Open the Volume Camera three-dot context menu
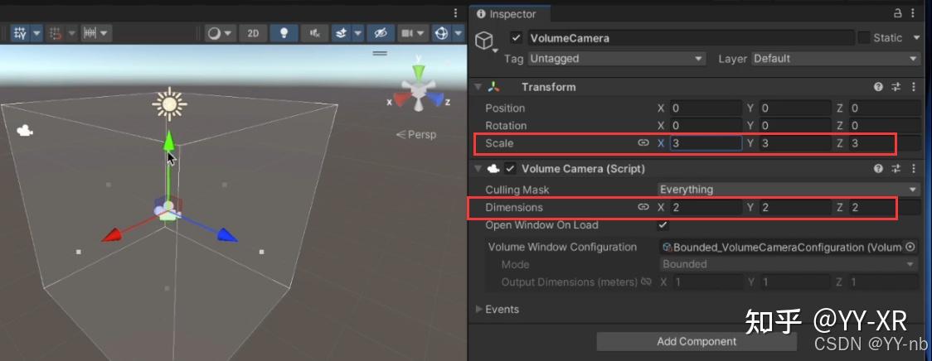 (914, 169)
